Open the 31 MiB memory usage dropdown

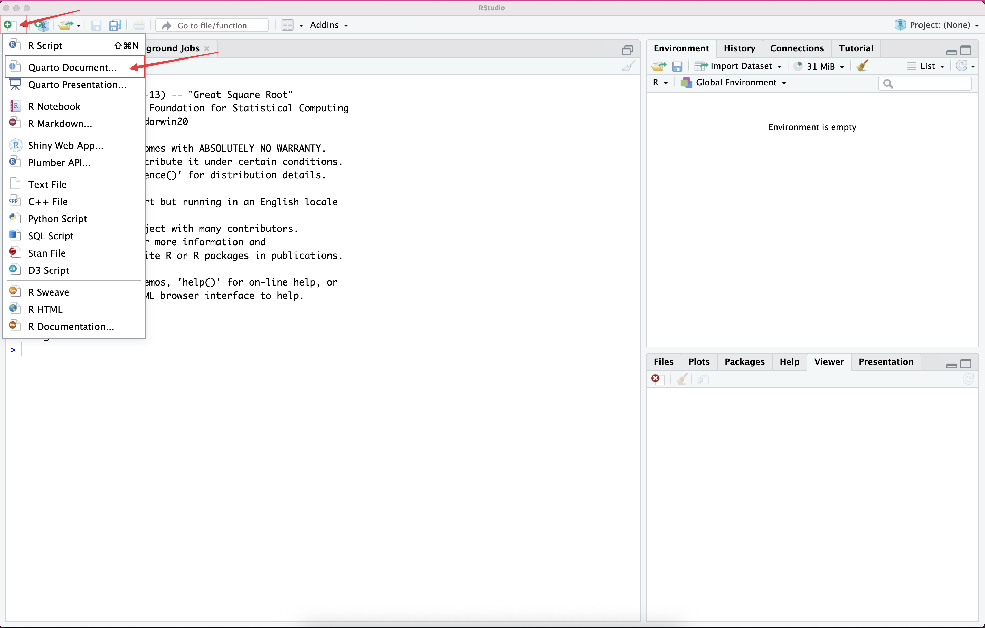click(819, 66)
